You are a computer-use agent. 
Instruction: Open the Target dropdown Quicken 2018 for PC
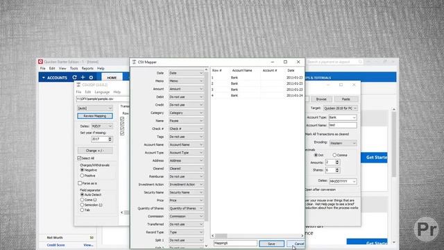(x=340, y=108)
